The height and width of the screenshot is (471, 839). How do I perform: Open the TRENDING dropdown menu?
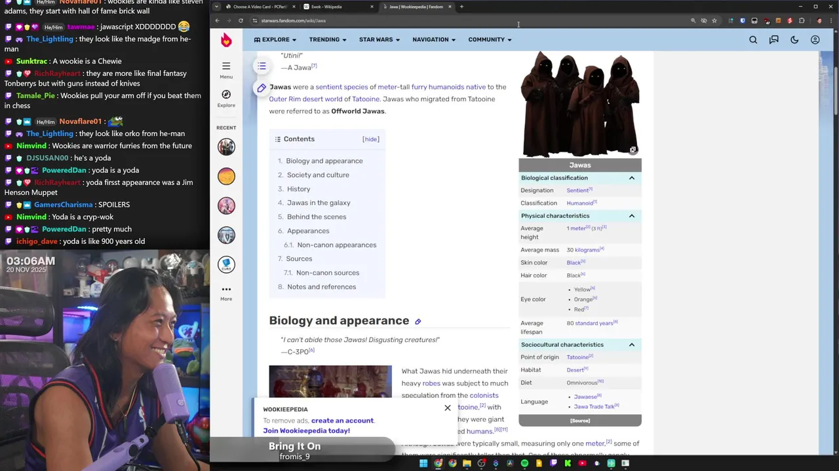pos(328,40)
